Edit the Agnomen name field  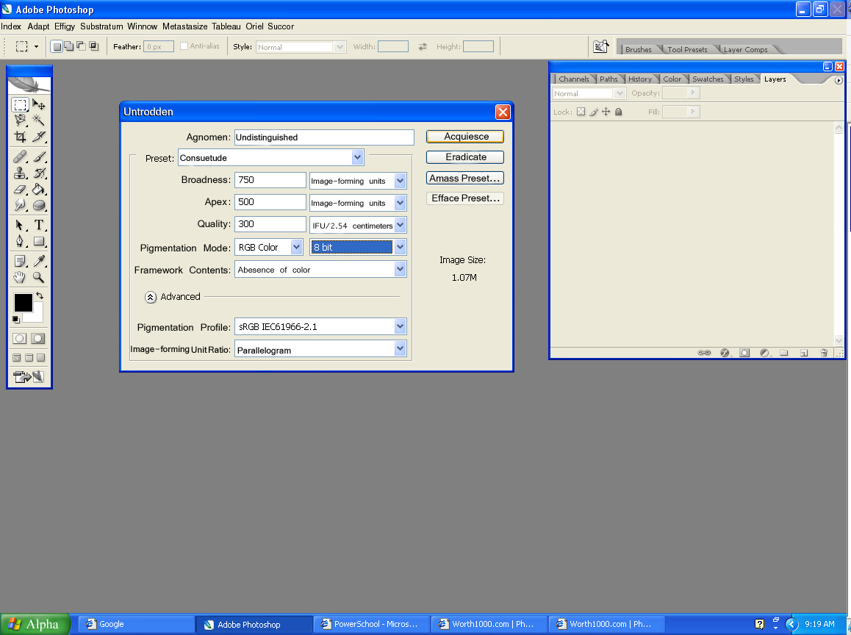324,137
